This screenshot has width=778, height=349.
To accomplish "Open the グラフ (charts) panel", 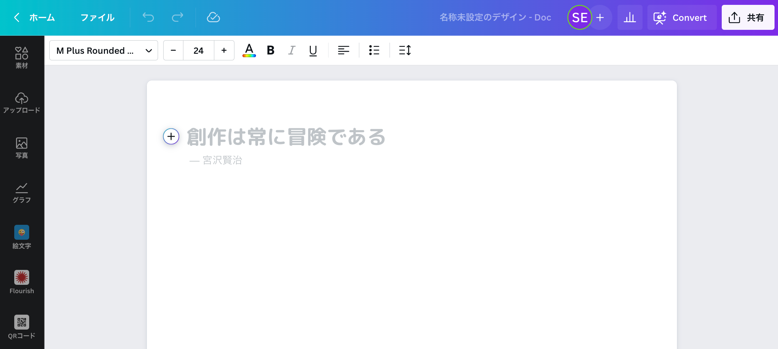I will [x=22, y=192].
